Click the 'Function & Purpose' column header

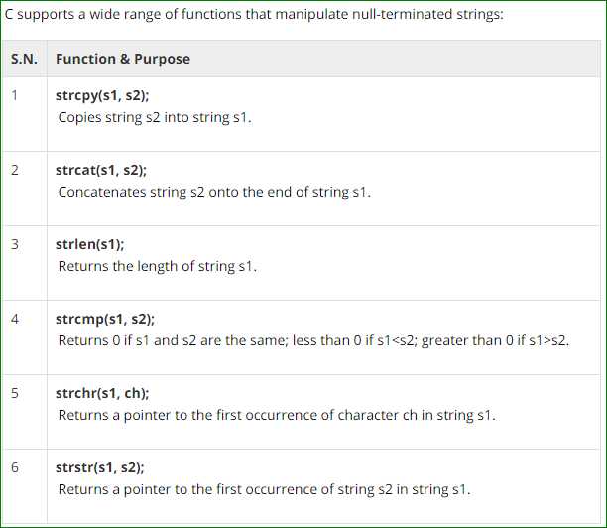[x=123, y=59]
